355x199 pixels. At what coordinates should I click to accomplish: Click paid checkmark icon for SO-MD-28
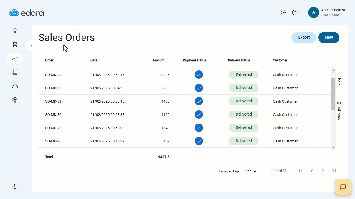[x=199, y=141]
